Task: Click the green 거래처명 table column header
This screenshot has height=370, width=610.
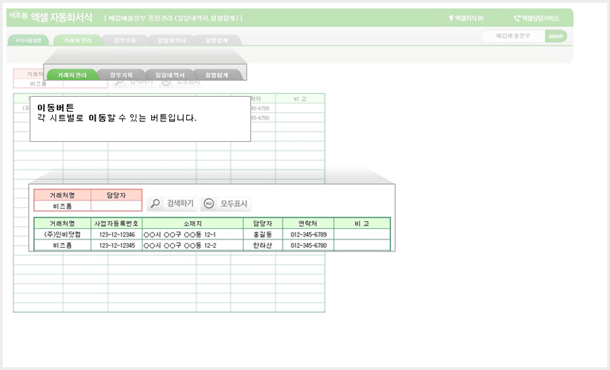Action: click(x=63, y=223)
